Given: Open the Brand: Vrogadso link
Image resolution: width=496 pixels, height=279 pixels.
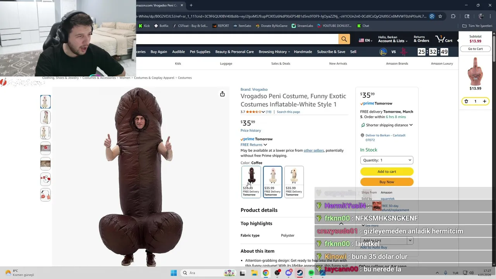Looking at the screenshot, I should [254, 90].
